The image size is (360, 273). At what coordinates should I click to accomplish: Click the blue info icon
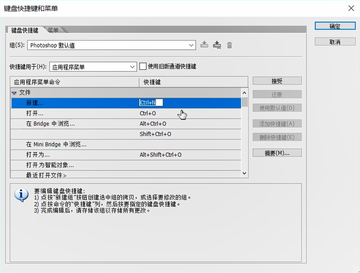point(21,195)
